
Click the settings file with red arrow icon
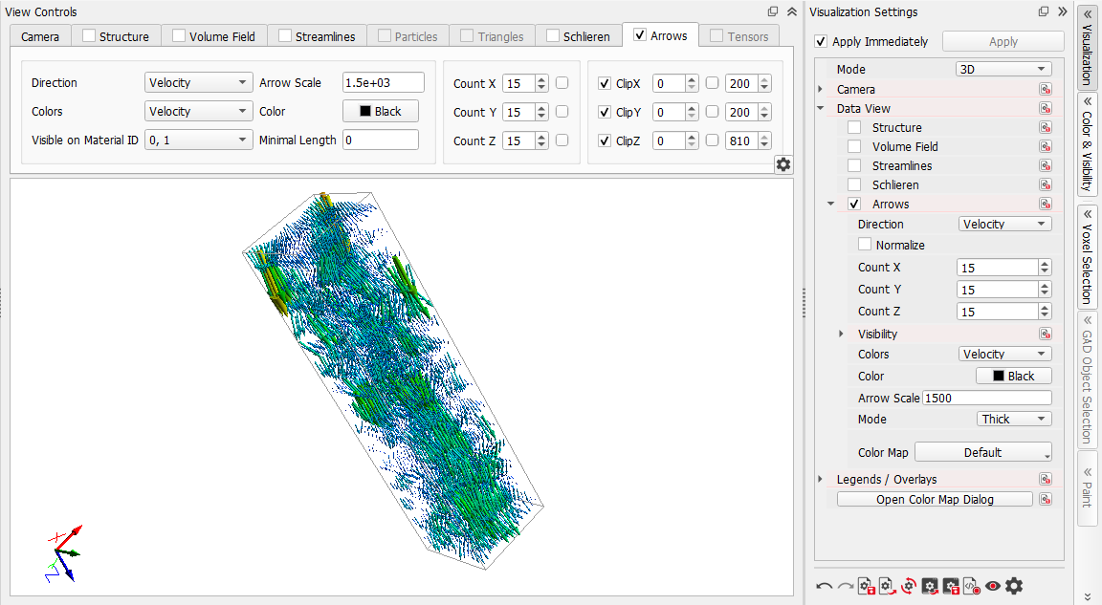pyautogui.click(x=888, y=586)
